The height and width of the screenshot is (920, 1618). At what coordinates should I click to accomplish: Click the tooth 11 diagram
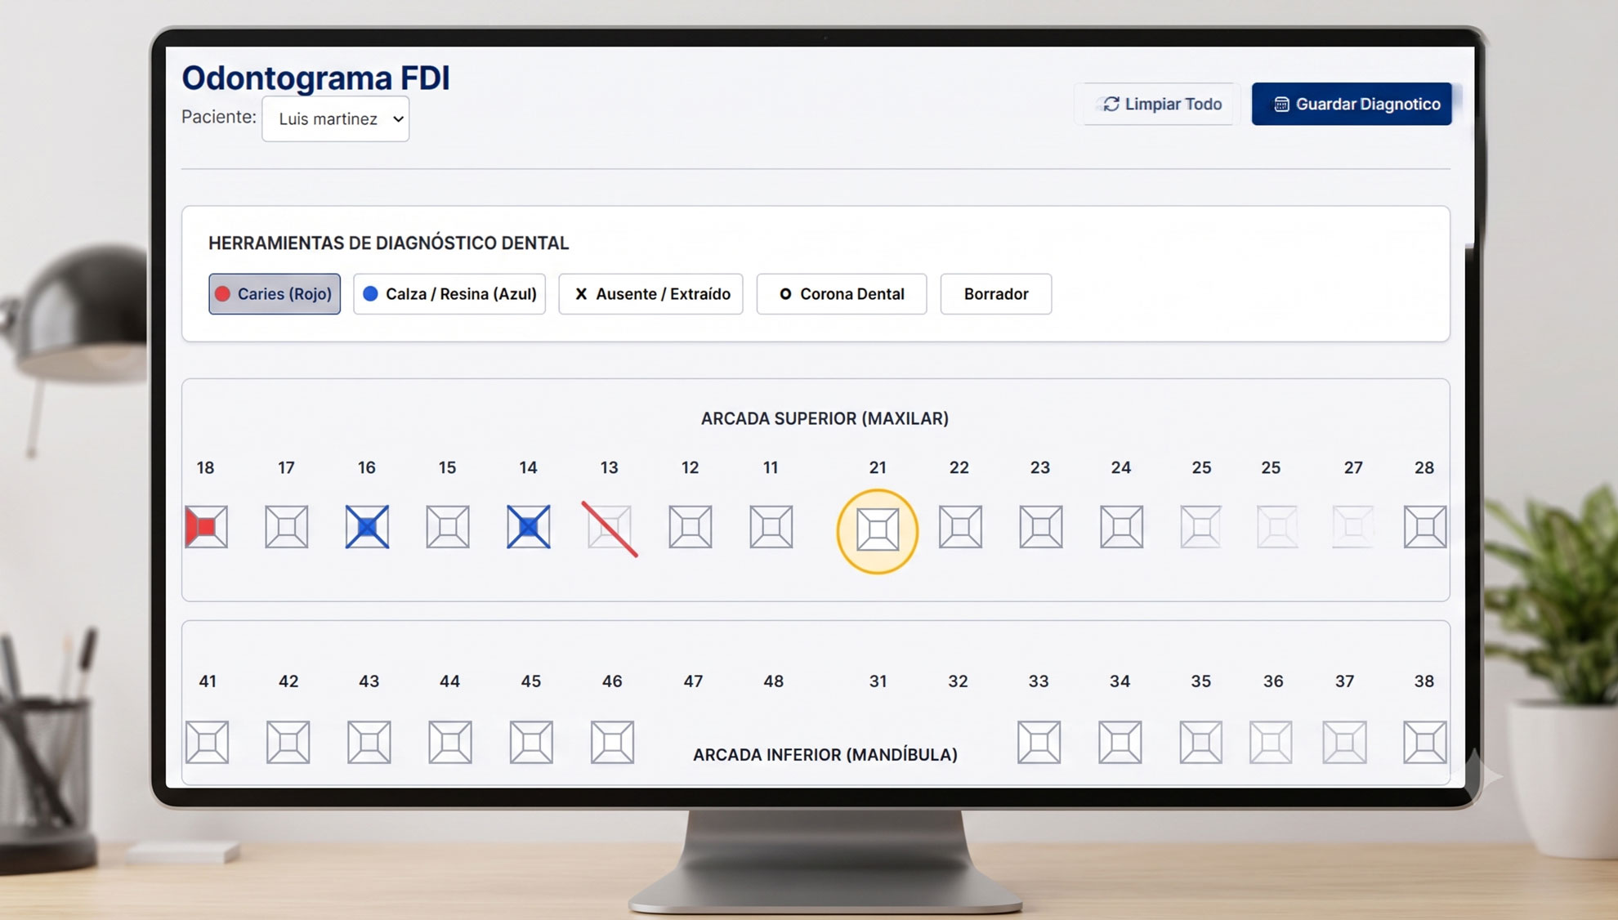point(771,527)
